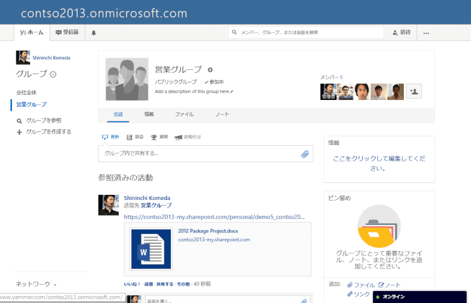
Task: Click the メンバー 5 count link
Action: coord(332,77)
